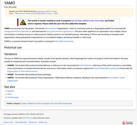Open Egostan in See also
137x125 pixels.
[x=11, y=91]
